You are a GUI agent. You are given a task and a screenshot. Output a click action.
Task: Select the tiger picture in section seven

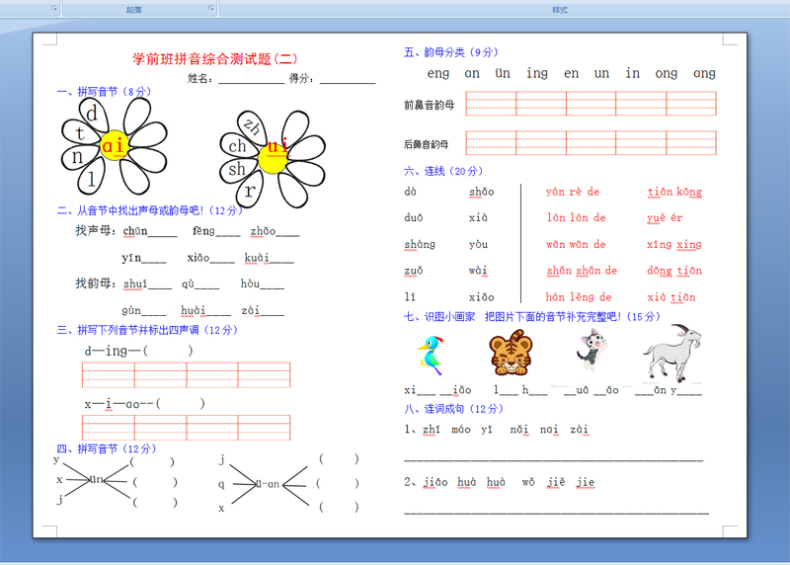pyautogui.click(x=511, y=353)
